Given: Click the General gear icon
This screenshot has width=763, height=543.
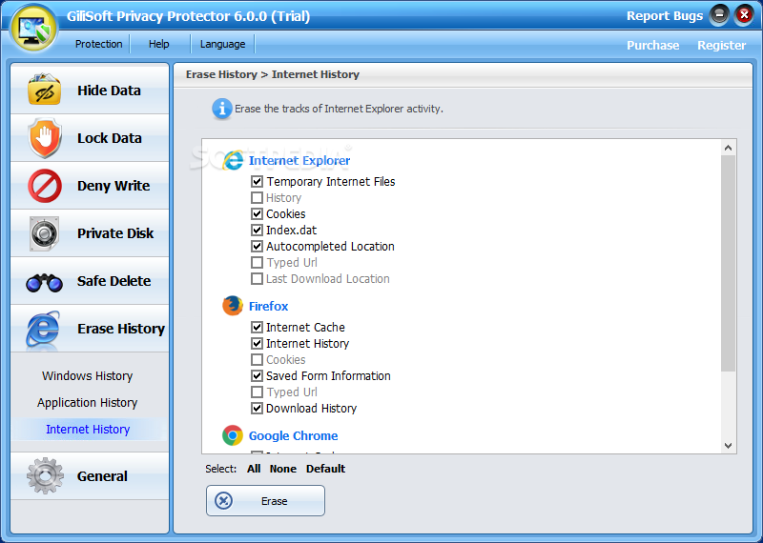Looking at the screenshot, I should pos(45,475).
